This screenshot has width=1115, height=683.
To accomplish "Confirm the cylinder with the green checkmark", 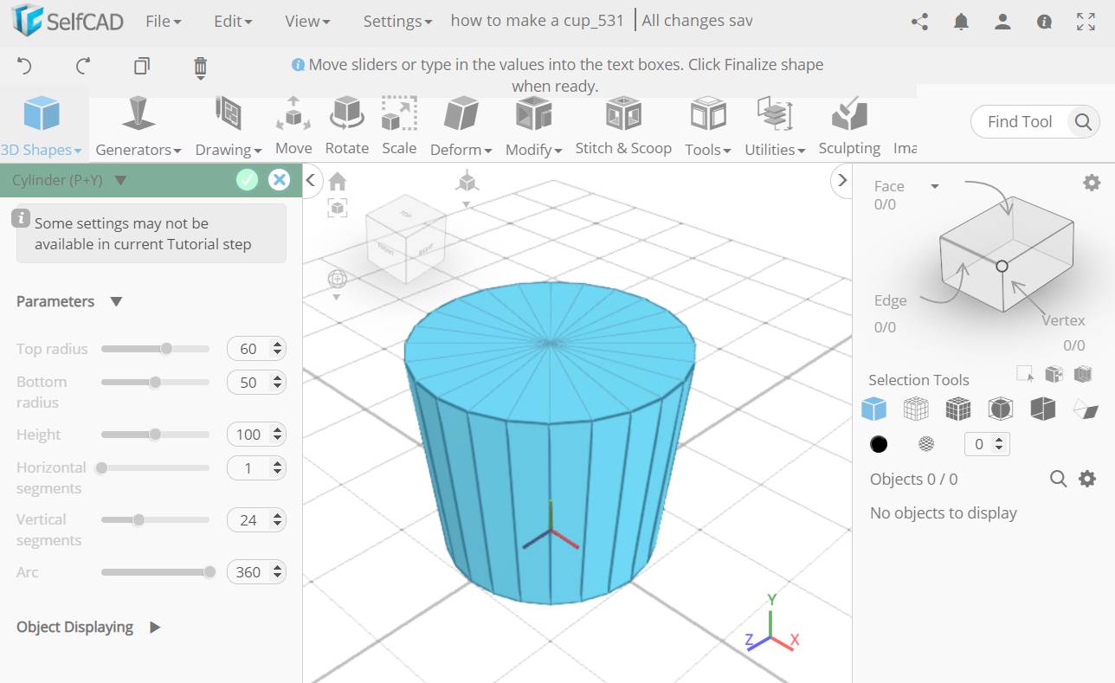I will point(247,180).
